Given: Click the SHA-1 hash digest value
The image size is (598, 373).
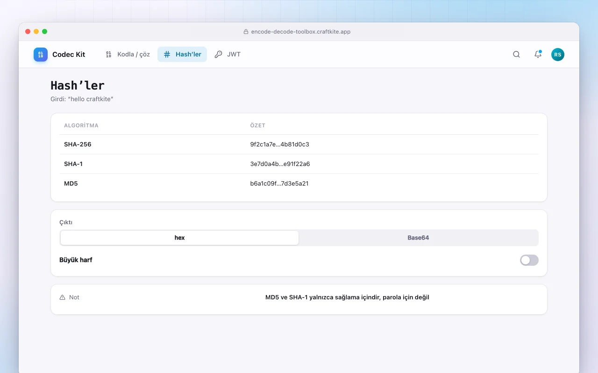Looking at the screenshot, I should (280, 164).
